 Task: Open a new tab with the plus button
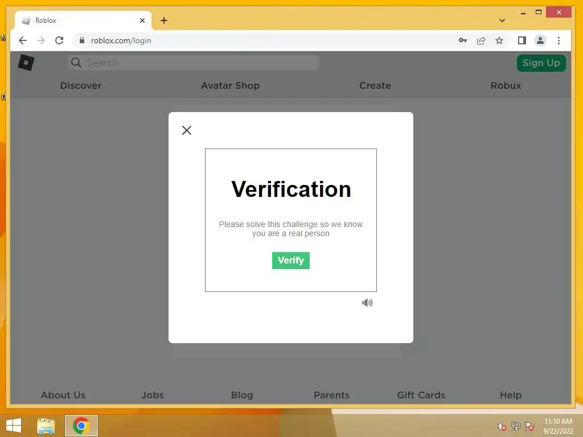(164, 20)
